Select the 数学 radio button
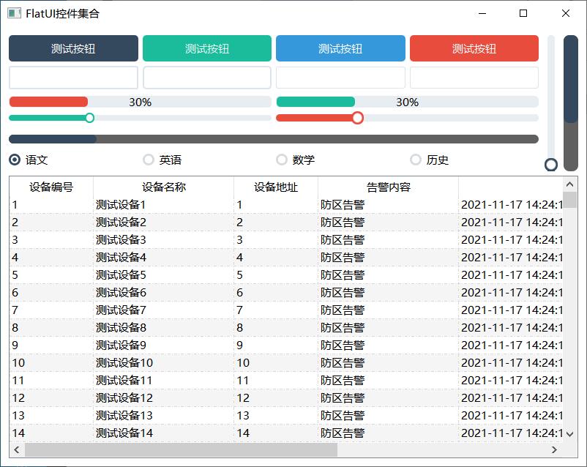This screenshot has width=587, height=467. click(x=282, y=160)
